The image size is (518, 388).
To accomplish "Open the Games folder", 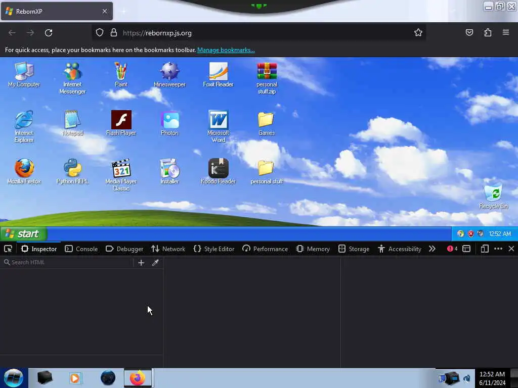I will (267, 123).
